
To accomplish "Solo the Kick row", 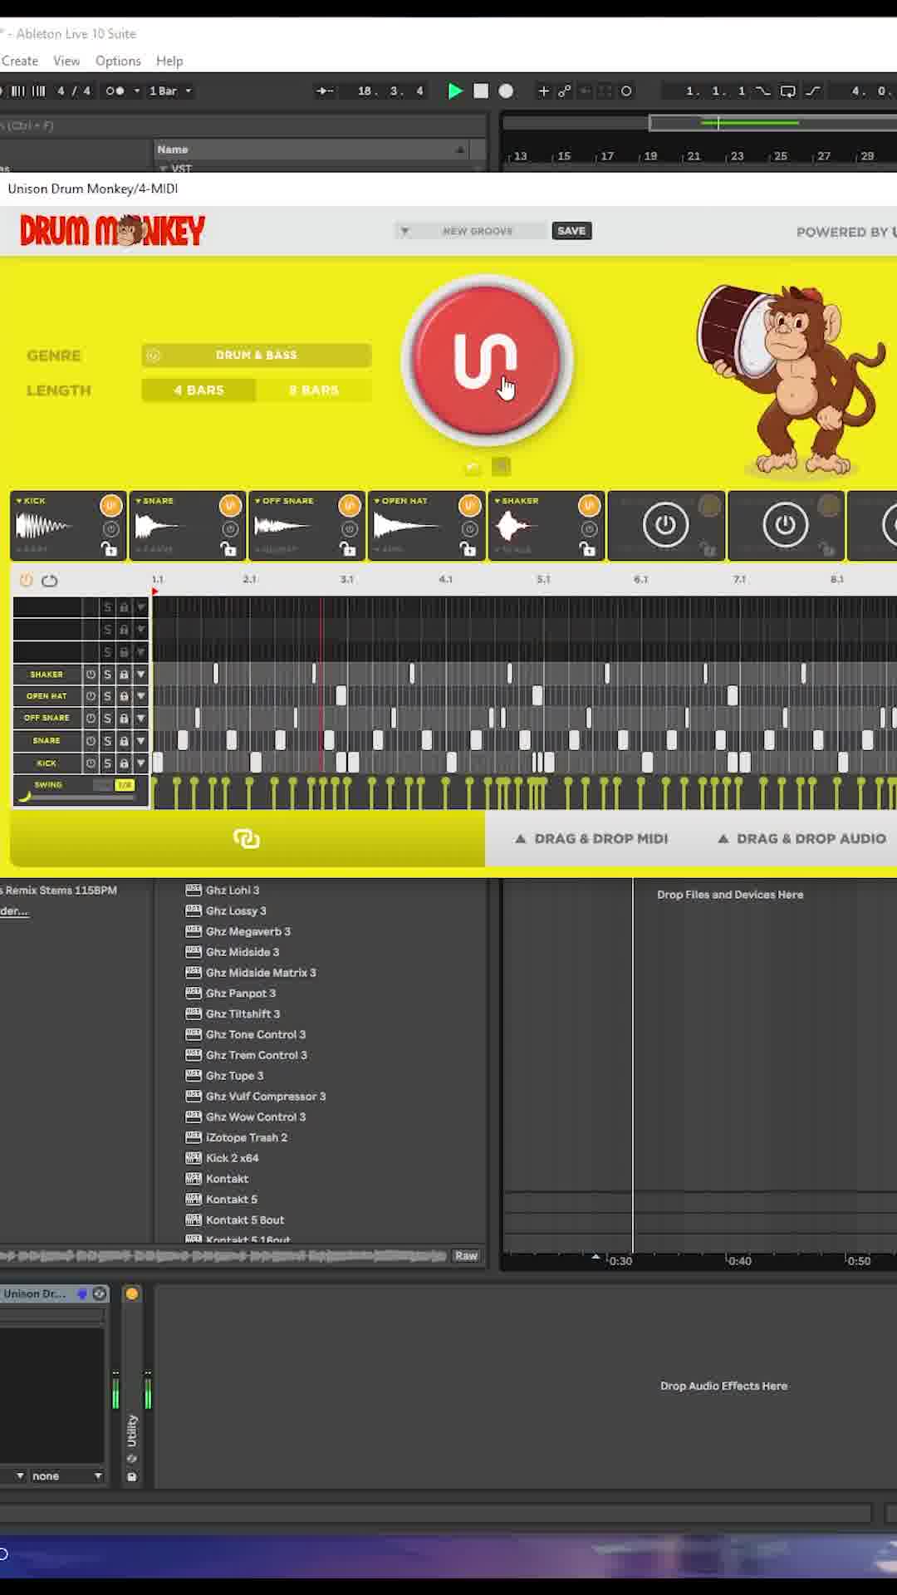I will click(107, 763).
